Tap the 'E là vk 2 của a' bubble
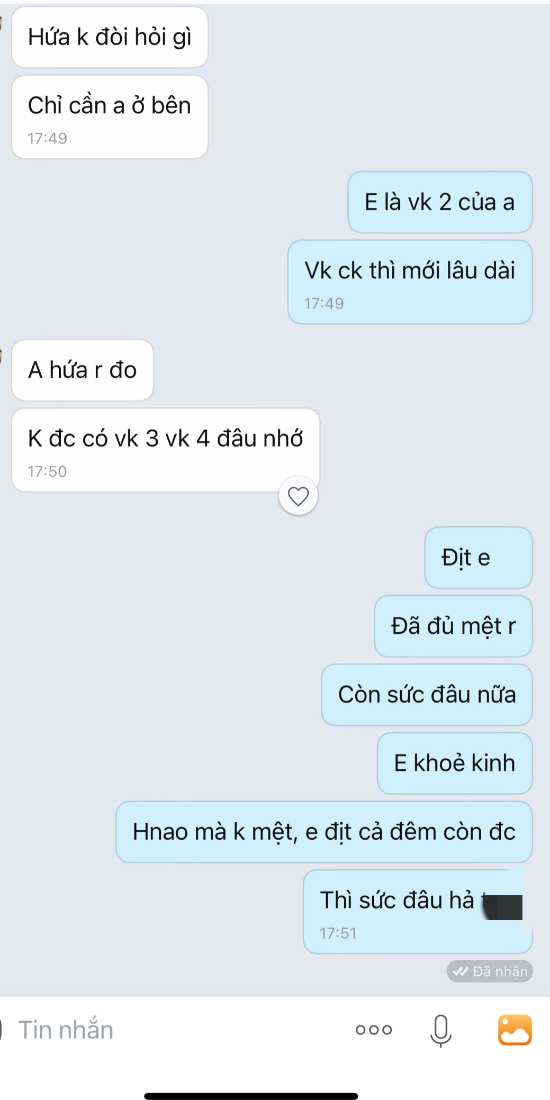 tap(440, 202)
